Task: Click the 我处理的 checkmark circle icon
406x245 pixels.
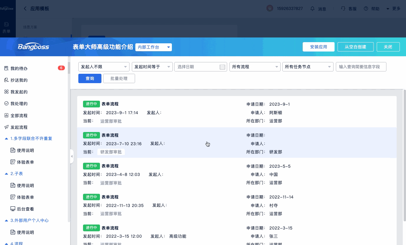Action: [6, 104]
